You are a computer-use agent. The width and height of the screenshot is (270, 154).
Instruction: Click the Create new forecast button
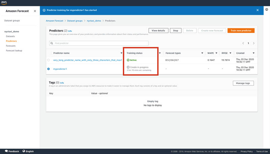click(212, 31)
